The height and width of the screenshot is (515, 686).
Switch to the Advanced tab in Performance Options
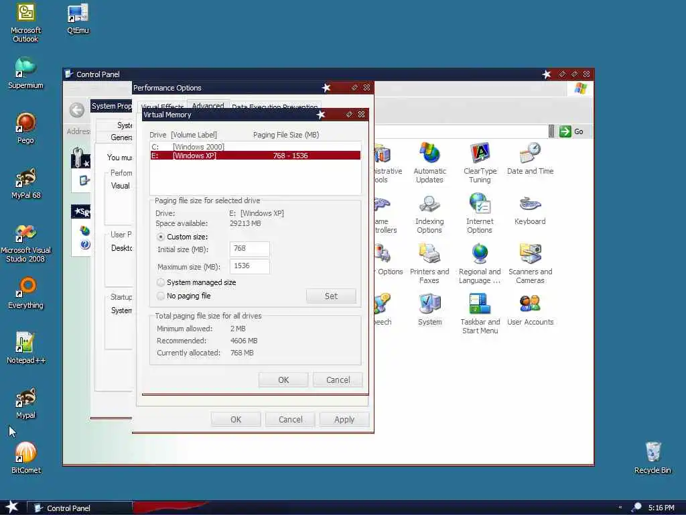coord(208,105)
